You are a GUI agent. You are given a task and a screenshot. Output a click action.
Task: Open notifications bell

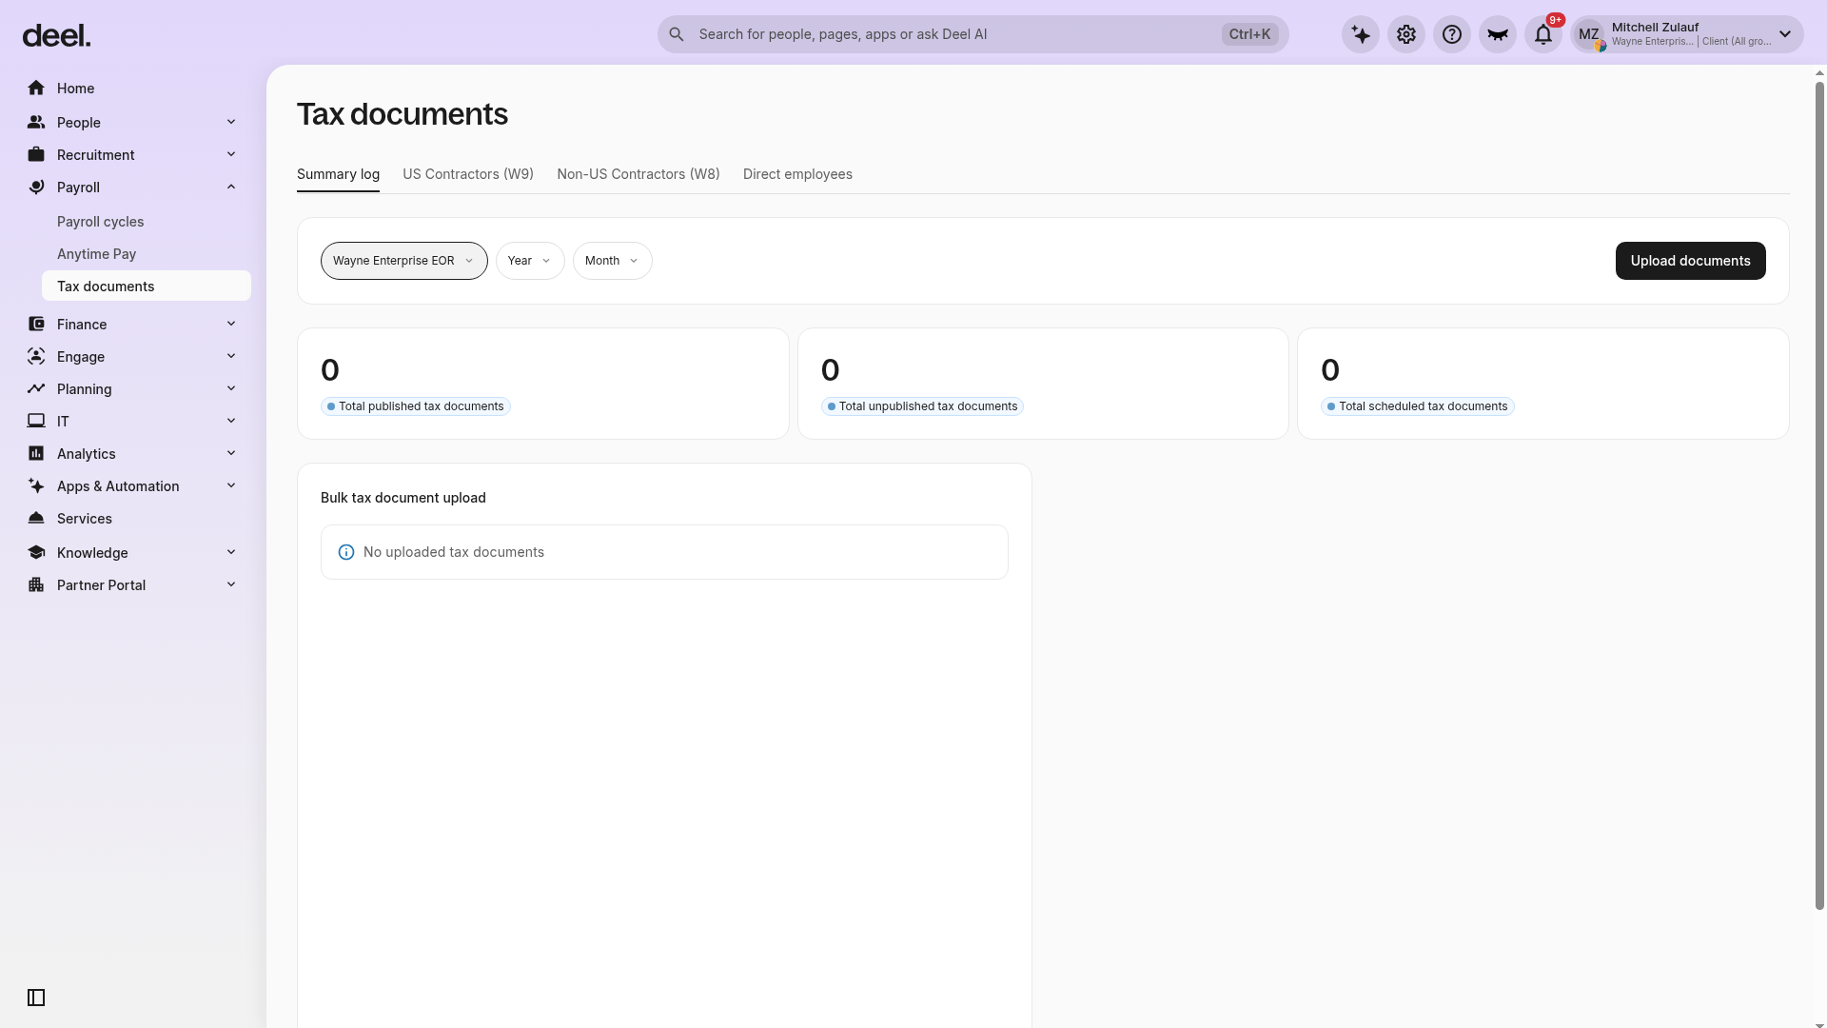[1543, 34]
